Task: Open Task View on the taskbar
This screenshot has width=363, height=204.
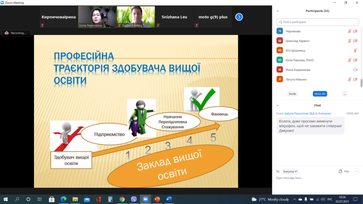Action: tap(39, 199)
